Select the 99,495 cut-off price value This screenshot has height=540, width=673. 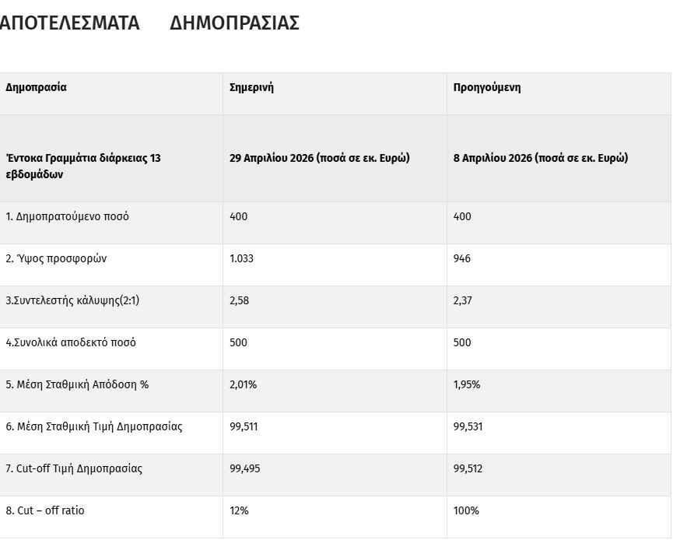[245, 468]
